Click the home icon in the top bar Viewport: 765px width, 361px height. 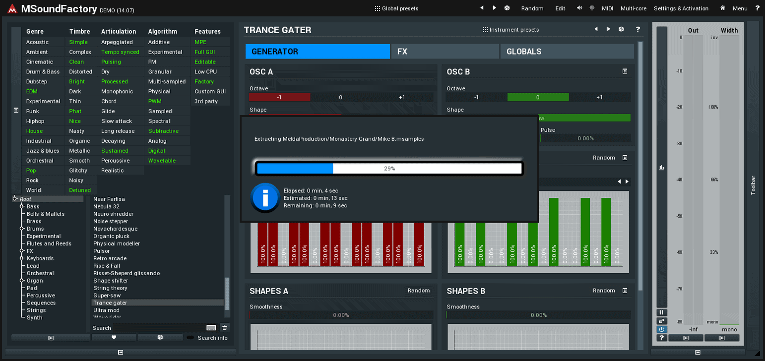(723, 8)
